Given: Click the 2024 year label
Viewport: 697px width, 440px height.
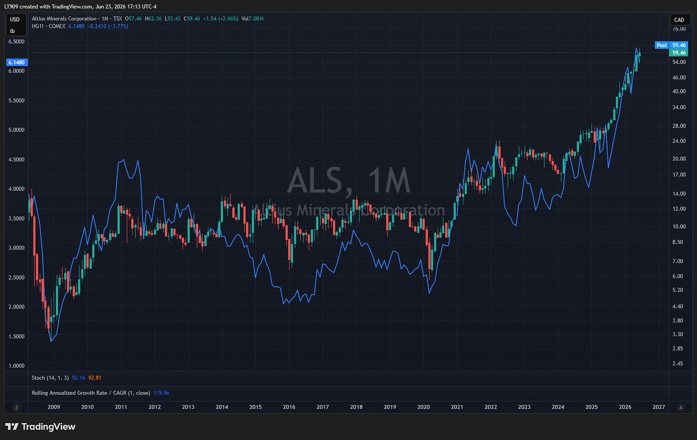Looking at the screenshot, I should [558, 407].
